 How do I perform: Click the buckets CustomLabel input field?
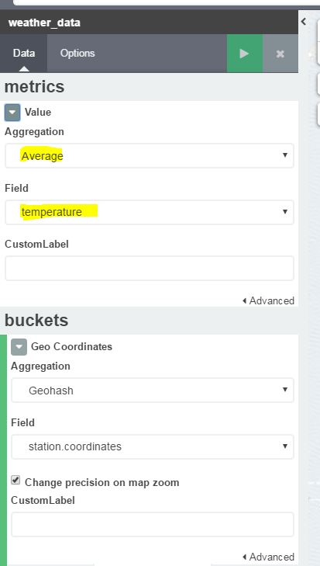[x=153, y=524]
